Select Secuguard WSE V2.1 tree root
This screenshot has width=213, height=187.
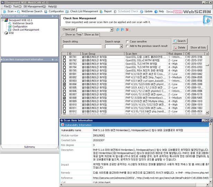20,20
